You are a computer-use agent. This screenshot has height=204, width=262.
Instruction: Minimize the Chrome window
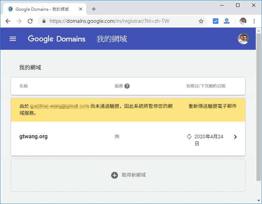point(222,5)
